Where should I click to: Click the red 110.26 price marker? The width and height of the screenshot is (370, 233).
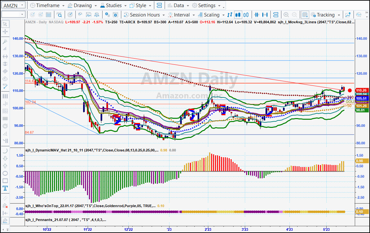(362, 90)
